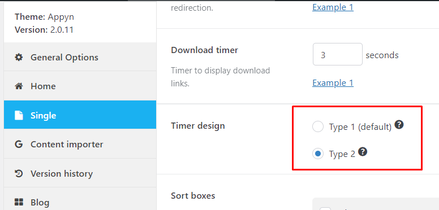Click the history clock icon

point(19,174)
